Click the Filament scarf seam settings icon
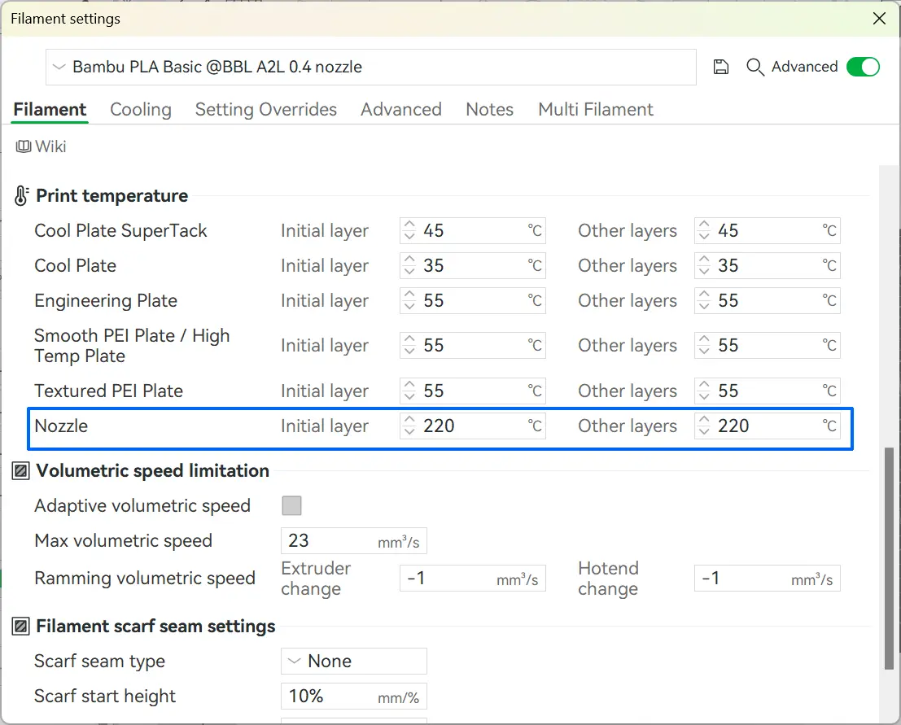The height and width of the screenshot is (725, 901). (21, 627)
